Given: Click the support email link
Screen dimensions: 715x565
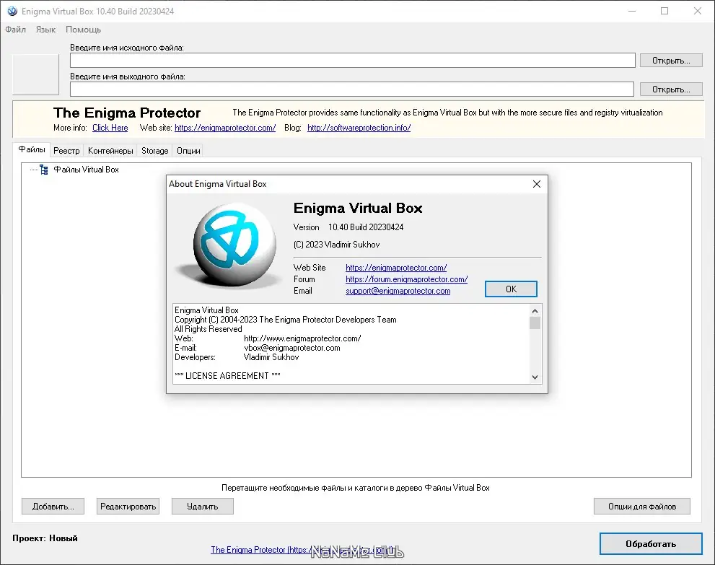Looking at the screenshot, I should click(398, 291).
